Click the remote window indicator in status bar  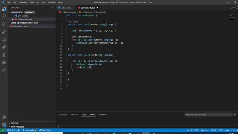pyautogui.click(x=3, y=130)
